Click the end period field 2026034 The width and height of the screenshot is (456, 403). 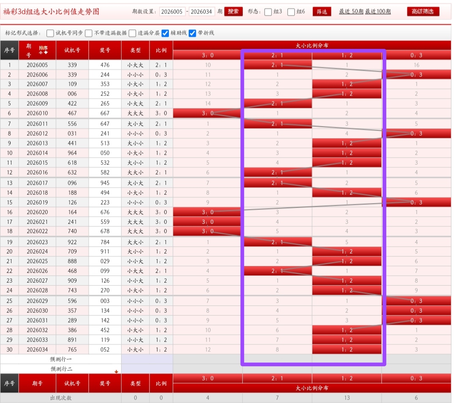[202, 11]
